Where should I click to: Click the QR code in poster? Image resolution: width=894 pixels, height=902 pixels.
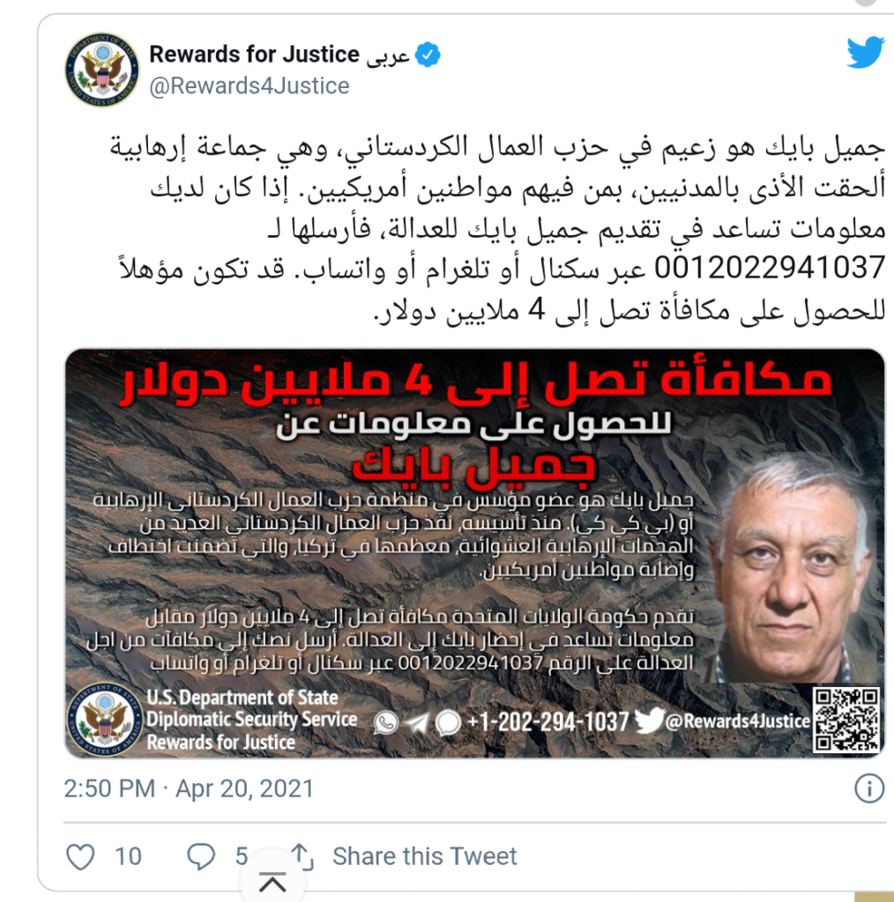(846, 720)
